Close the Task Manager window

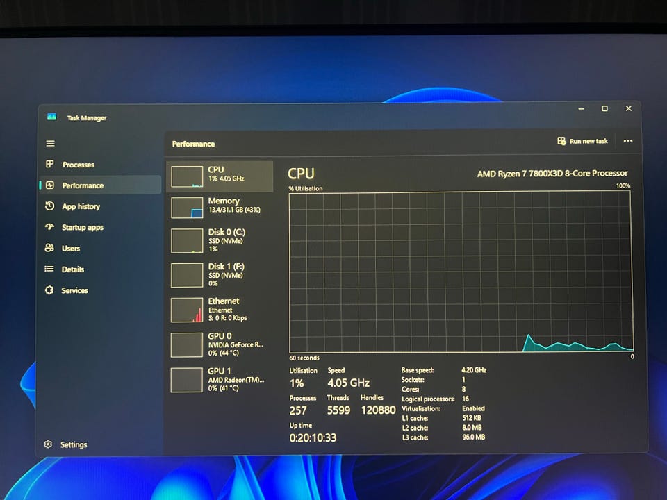(628, 108)
